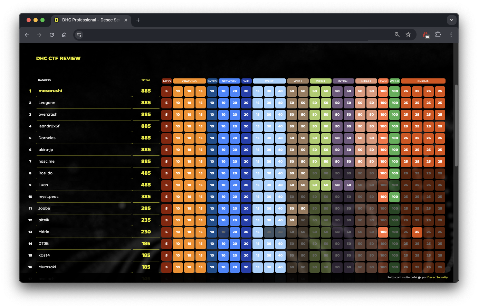Select the CRACKING category header
This screenshot has height=308, width=478.
[x=189, y=81]
